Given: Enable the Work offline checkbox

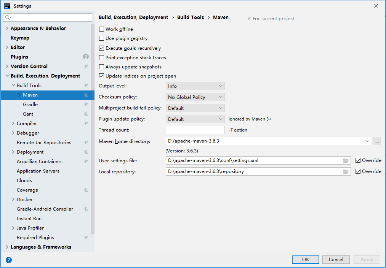Looking at the screenshot, I should click(101, 29).
